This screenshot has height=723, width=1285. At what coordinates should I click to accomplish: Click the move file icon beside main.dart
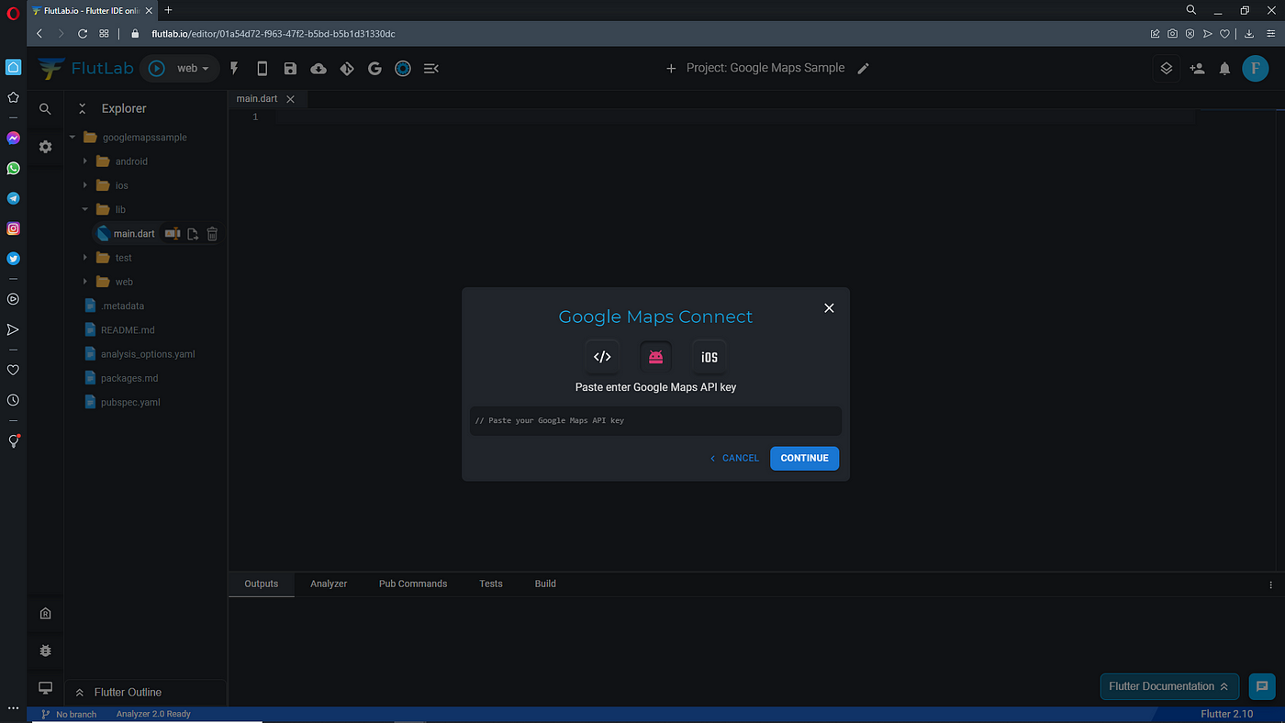coord(193,234)
